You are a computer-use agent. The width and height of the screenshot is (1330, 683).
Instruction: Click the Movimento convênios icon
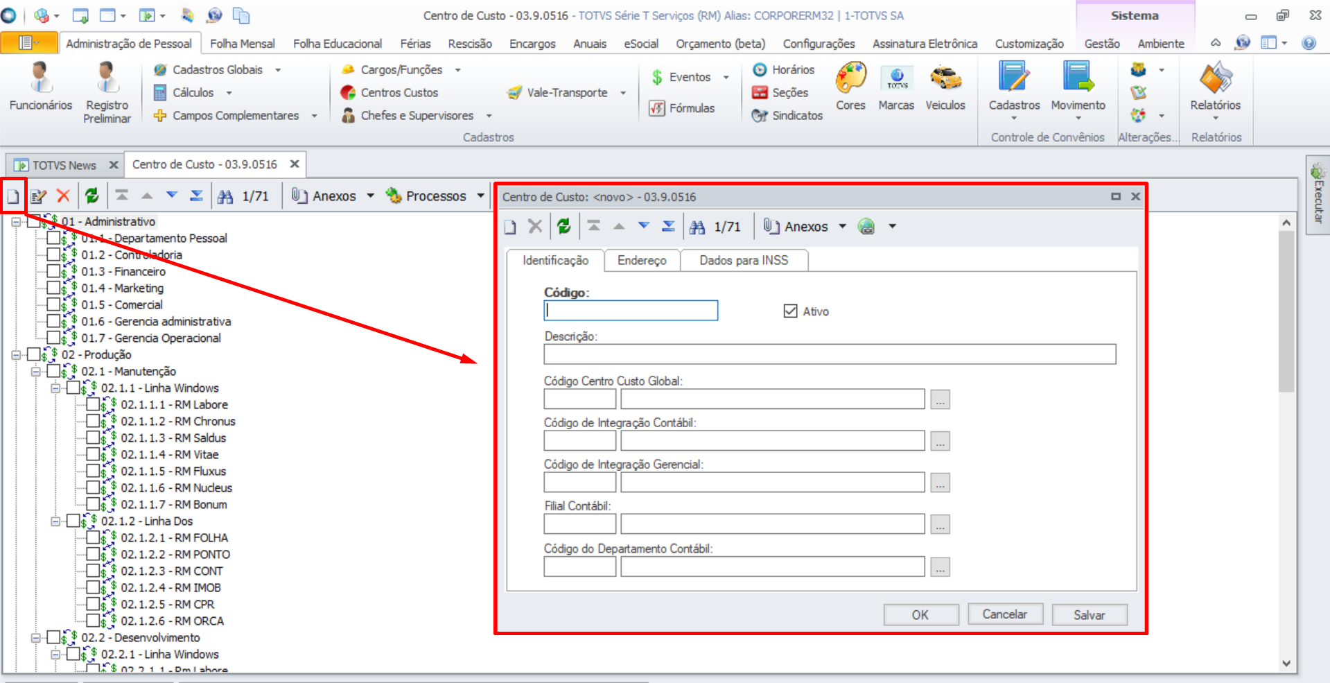pyautogui.click(x=1078, y=90)
